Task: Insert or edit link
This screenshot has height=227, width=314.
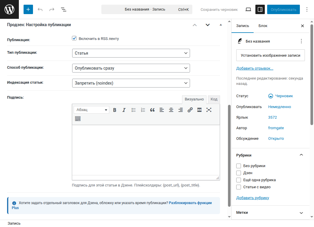Action: (190, 110)
